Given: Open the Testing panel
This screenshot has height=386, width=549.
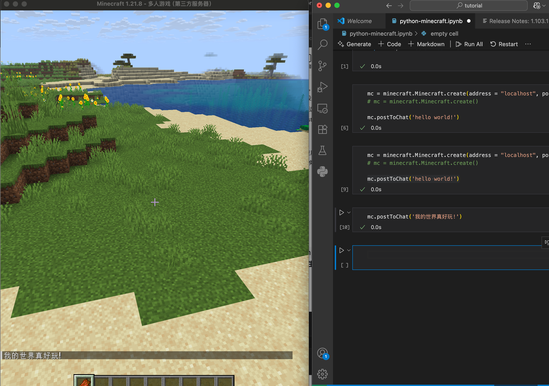Looking at the screenshot, I should click(x=323, y=150).
